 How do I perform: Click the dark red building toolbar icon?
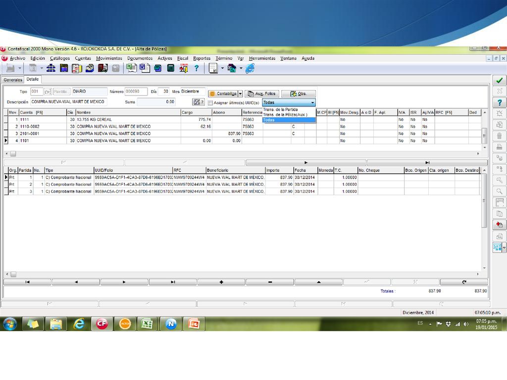(x=102, y=68)
